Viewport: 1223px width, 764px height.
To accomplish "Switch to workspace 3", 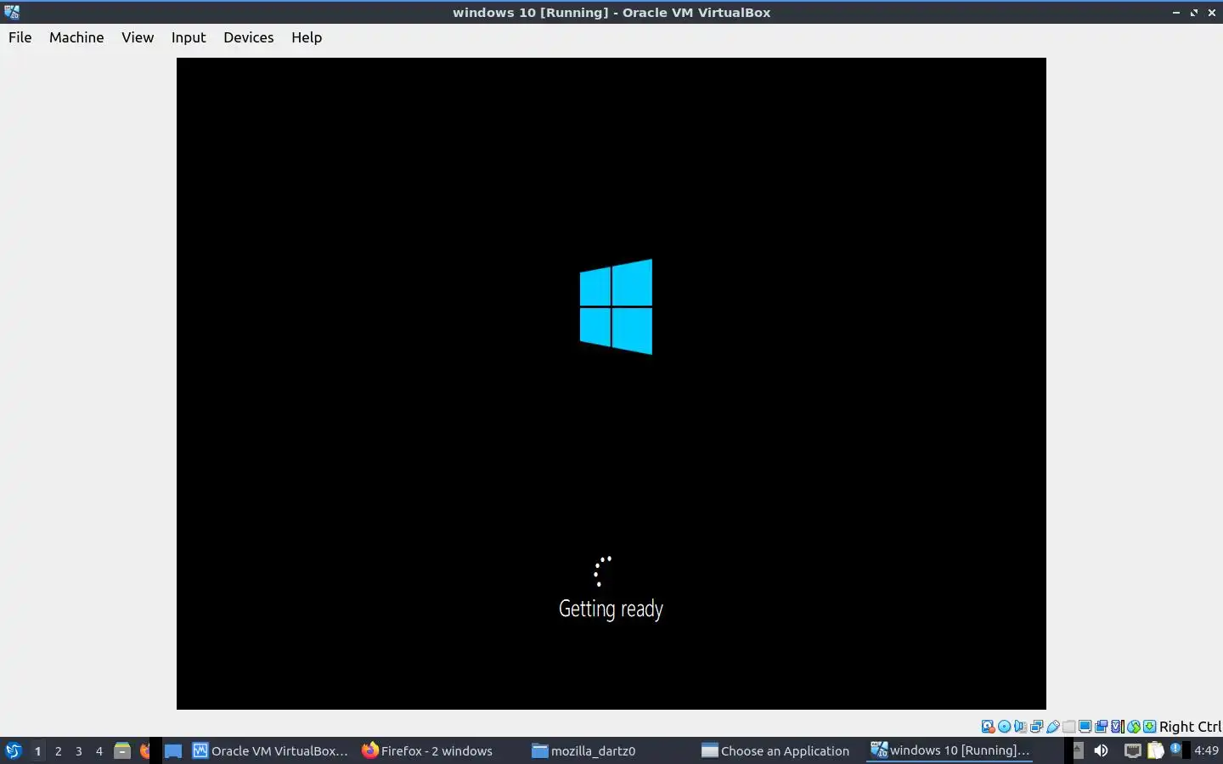I will point(78,750).
